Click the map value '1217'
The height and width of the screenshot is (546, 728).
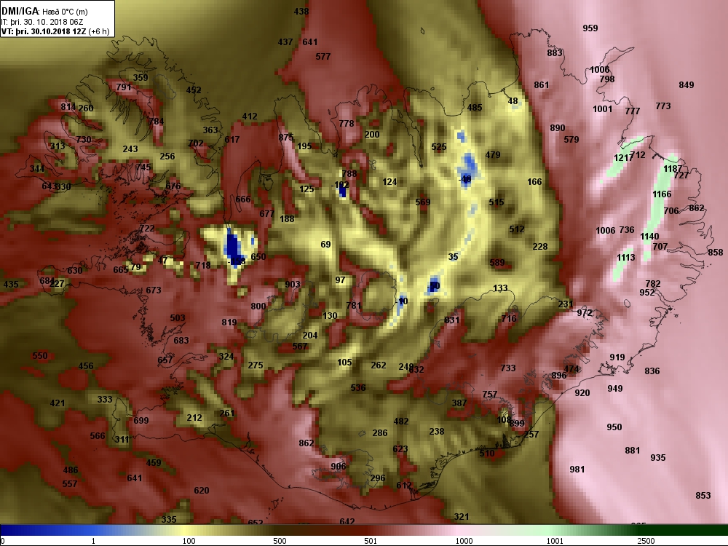pos(623,158)
